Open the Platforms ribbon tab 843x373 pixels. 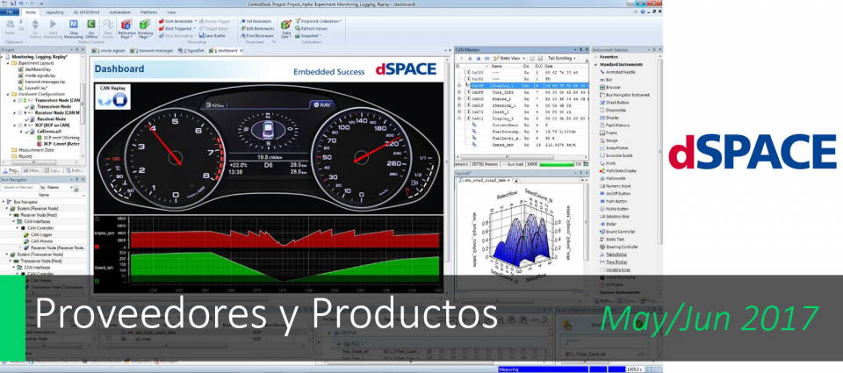(149, 11)
